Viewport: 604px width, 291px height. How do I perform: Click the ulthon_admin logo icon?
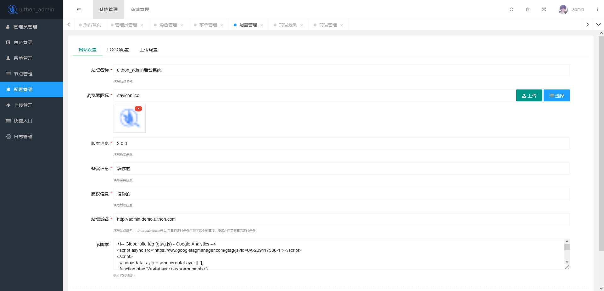point(12,9)
